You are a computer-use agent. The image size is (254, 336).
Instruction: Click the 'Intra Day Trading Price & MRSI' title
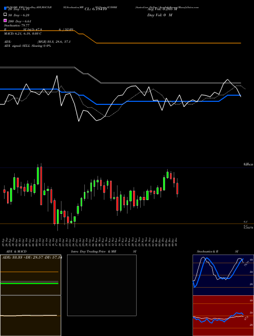[104, 251]
